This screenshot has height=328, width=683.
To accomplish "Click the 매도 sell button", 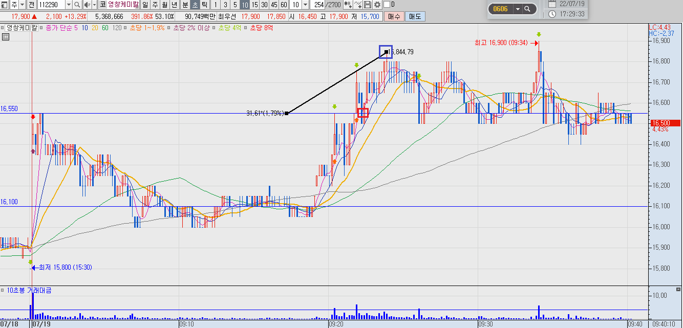I will coord(415,16).
